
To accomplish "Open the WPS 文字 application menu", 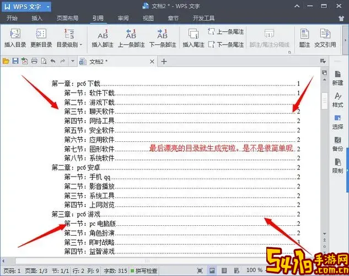I will tap(26, 7).
